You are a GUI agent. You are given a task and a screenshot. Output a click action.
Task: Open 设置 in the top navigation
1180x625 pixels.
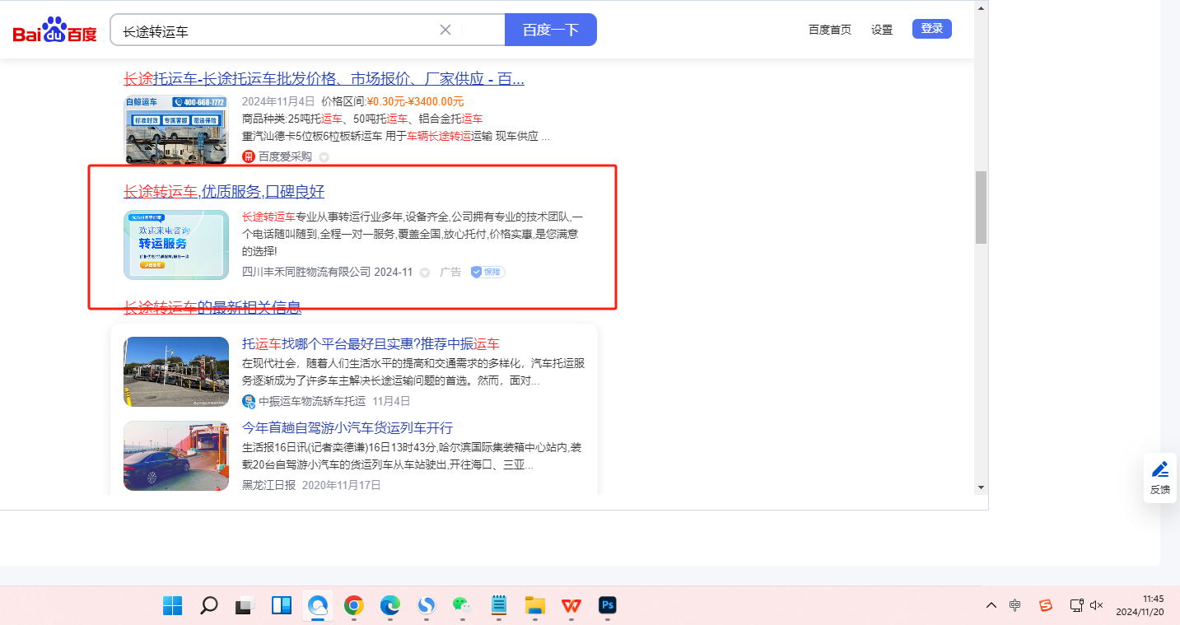point(882,30)
